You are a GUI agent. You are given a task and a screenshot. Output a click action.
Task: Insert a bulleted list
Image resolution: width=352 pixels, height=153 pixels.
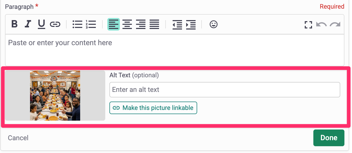tap(77, 24)
